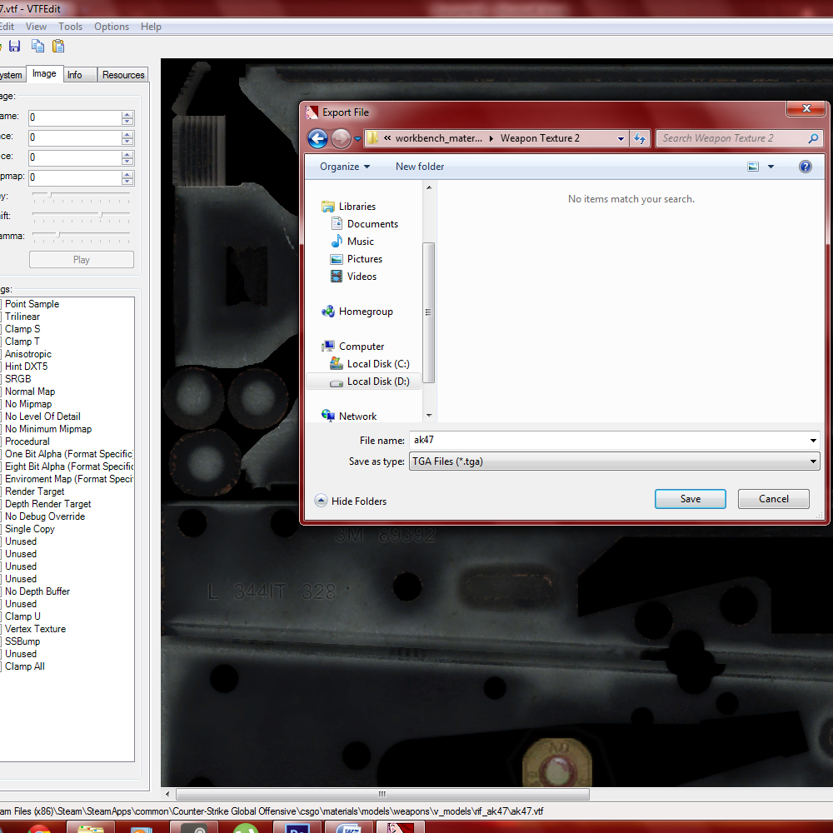The width and height of the screenshot is (833, 833).
Task: Select the SRGB flag
Action: click(x=18, y=379)
